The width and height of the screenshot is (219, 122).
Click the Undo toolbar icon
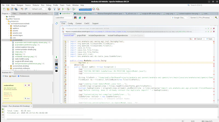[22, 9]
